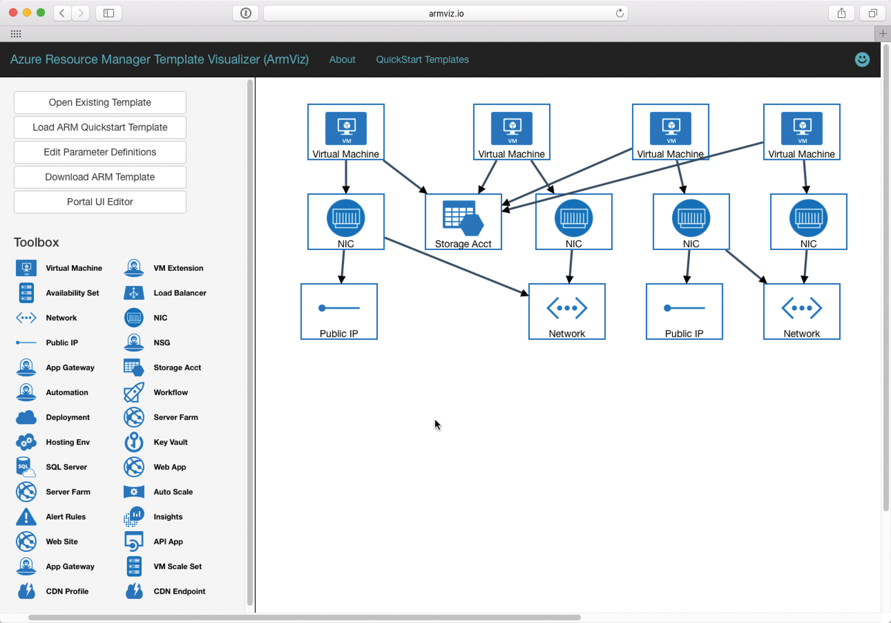
Task: Click Download ARM Template button
Action: pyautogui.click(x=100, y=177)
